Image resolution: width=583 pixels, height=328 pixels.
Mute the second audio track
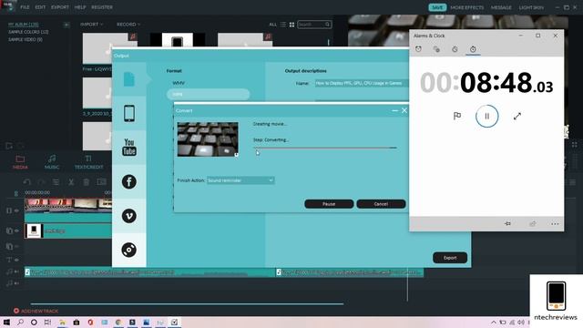point(16,283)
